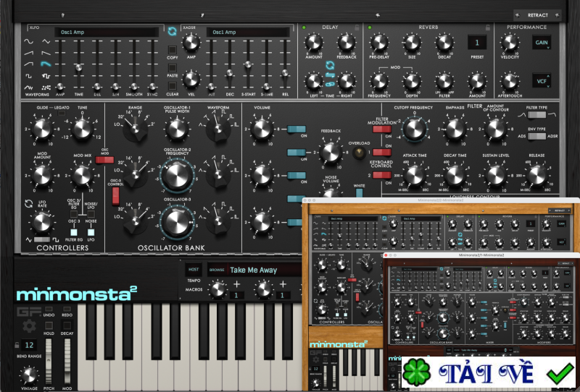
Task: Click the VINTAGE knob
Action: (29, 375)
